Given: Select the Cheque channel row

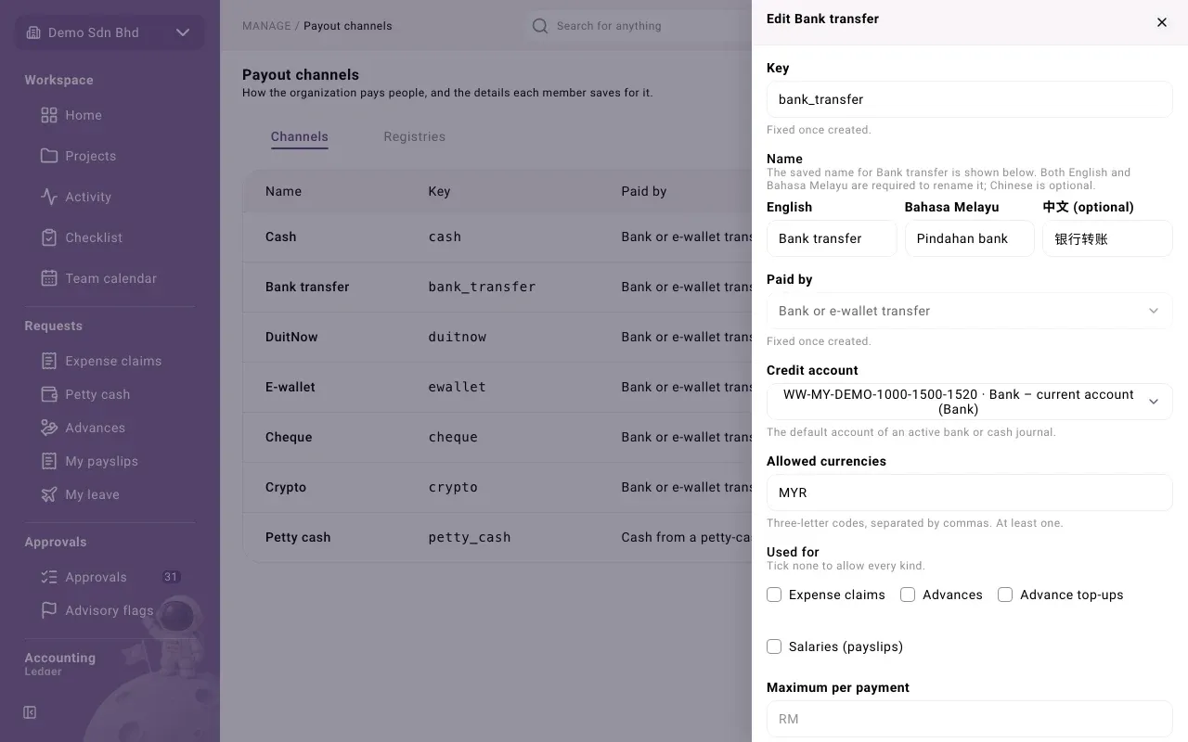Looking at the screenshot, I should tap(497, 437).
